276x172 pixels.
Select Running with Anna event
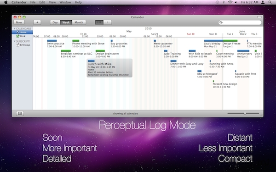click(x=221, y=64)
